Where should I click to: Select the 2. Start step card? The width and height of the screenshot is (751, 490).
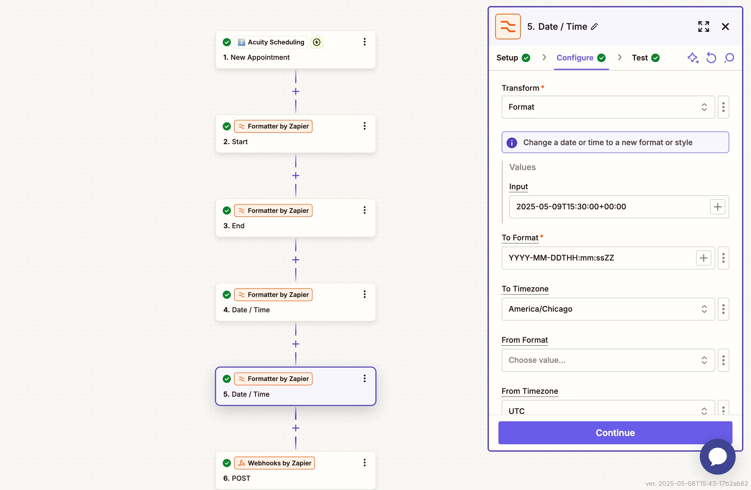(x=296, y=134)
